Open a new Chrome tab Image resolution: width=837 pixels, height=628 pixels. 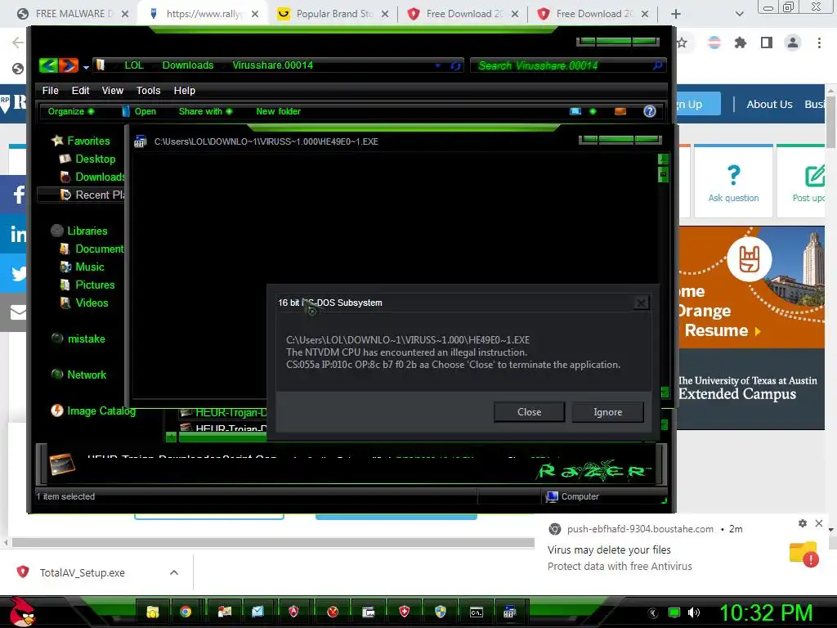676,14
